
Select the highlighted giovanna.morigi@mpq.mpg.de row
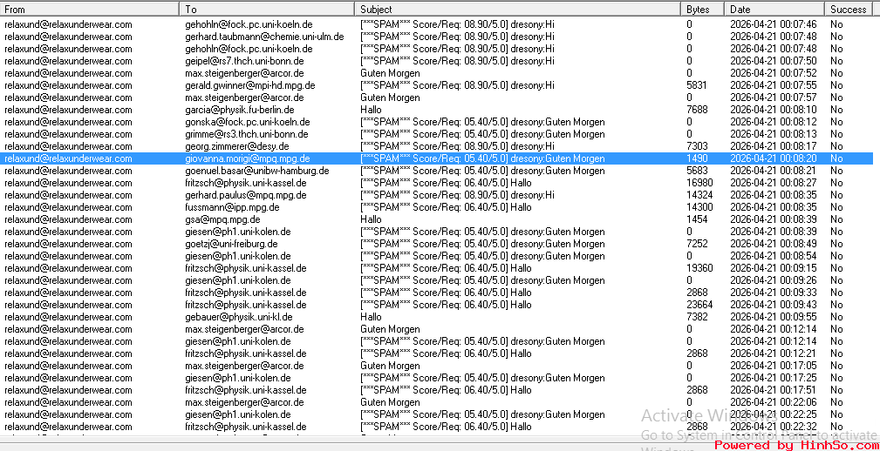coord(247,158)
